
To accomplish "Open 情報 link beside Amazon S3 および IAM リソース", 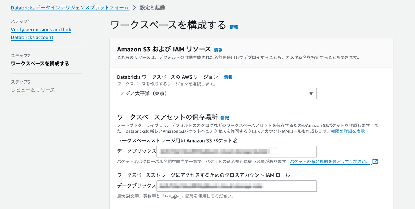I will coord(218,50).
